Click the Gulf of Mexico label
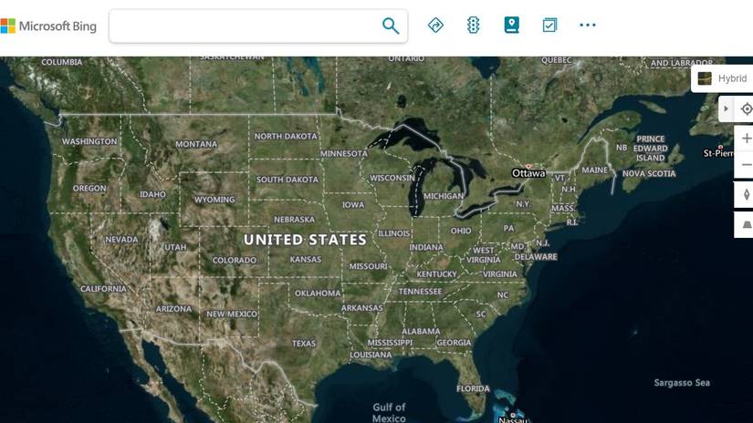The image size is (753, 423). pyautogui.click(x=389, y=412)
